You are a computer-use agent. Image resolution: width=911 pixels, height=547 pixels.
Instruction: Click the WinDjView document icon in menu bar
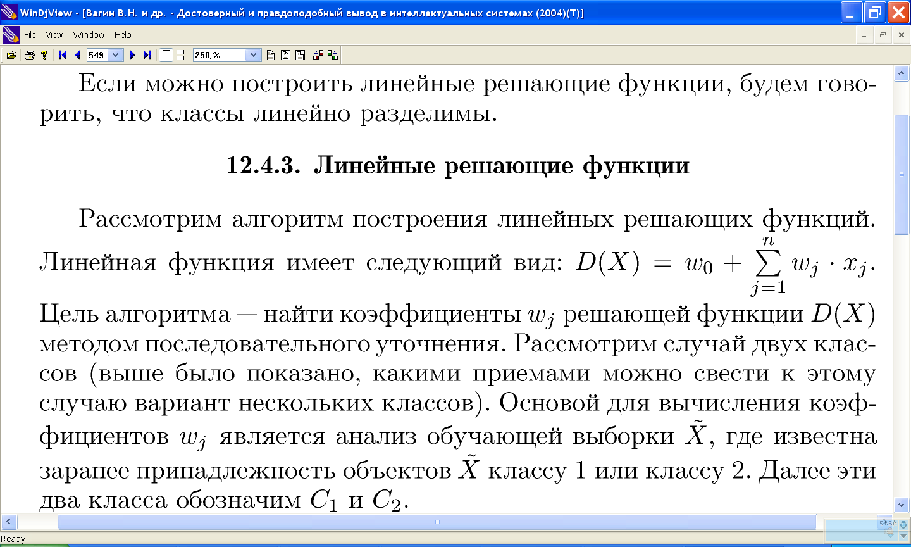pyautogui.click(x=11, y=35)
